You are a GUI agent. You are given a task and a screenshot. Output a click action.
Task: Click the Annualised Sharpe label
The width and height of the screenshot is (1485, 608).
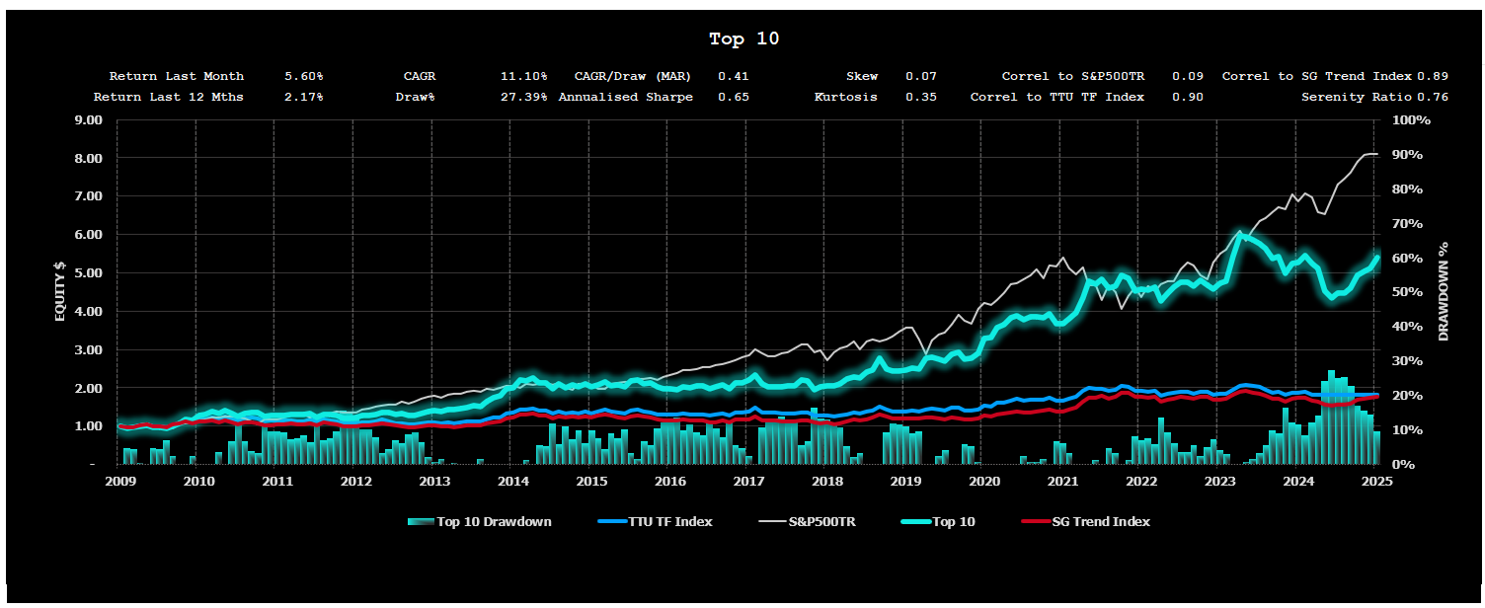tap(625, 97)
